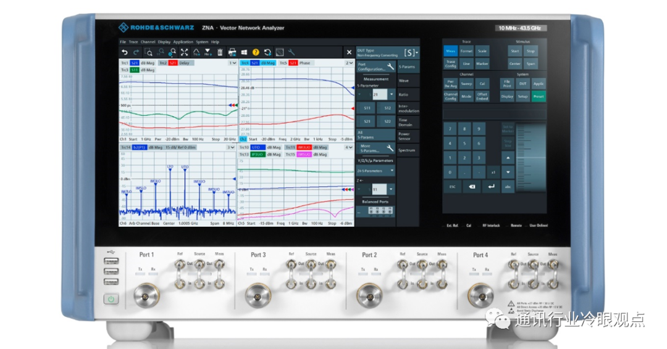The height and width of the screenshot is (349, 667).
Task: Click the Enter arrow key on keypad
Action: click(x=492, y=186)
